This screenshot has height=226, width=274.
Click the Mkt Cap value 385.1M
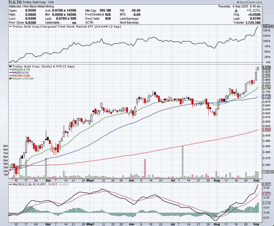[x=105, y=11]
